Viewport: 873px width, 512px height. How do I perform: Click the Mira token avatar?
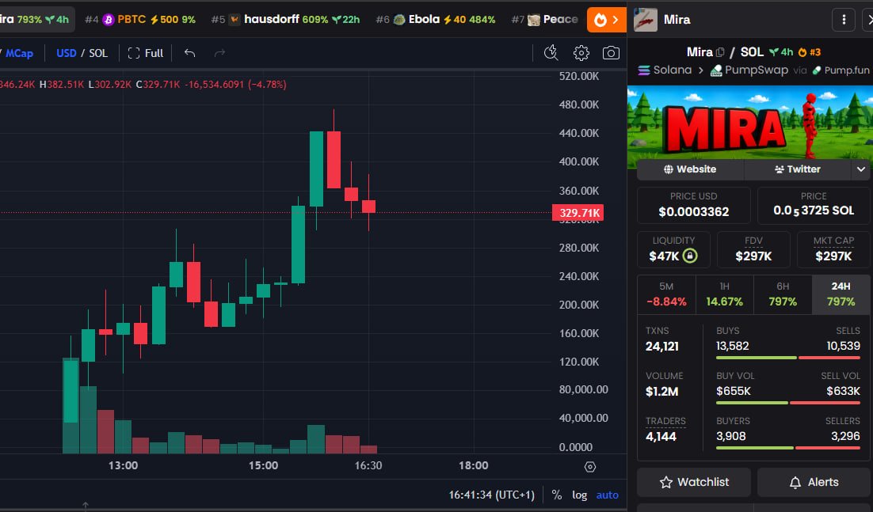pos(646,20)
